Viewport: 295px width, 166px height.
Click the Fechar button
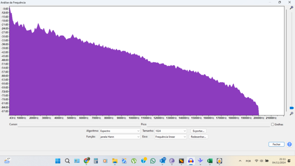pos(277,144)
